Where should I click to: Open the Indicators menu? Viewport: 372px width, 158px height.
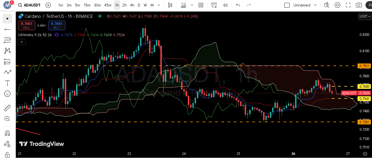point(184,5)
